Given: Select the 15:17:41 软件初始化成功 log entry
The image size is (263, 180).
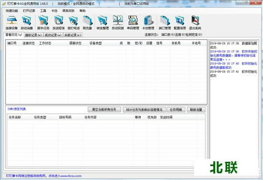Looking at the screenshot, I should tap(233, 73).
